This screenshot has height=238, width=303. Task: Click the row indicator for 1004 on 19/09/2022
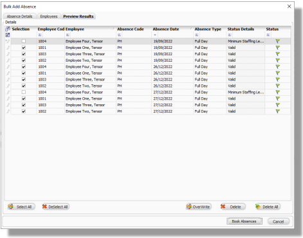[x=8, y=41]
